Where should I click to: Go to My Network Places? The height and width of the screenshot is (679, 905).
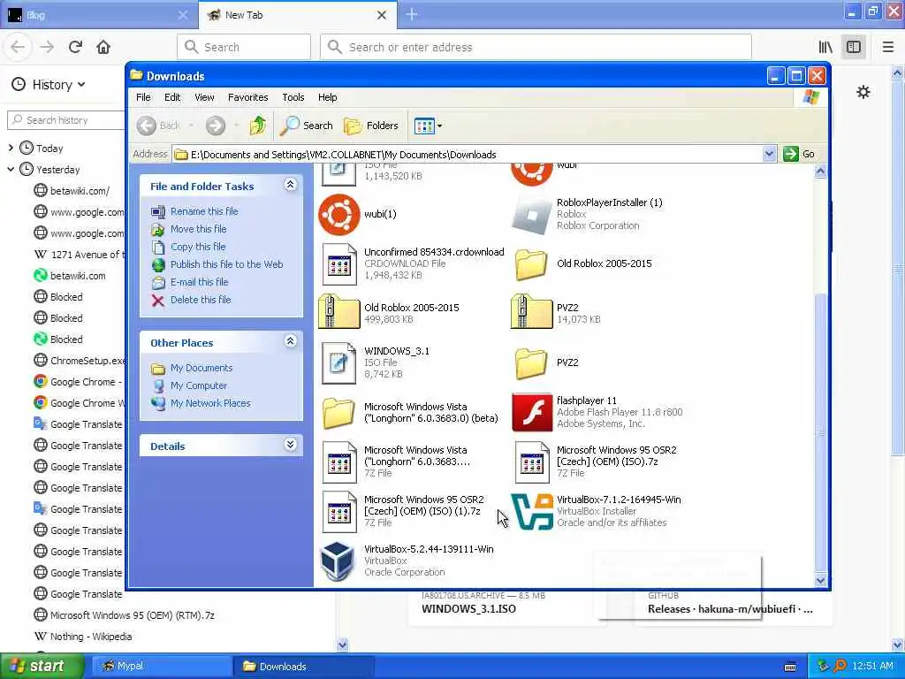pos(210,403)
